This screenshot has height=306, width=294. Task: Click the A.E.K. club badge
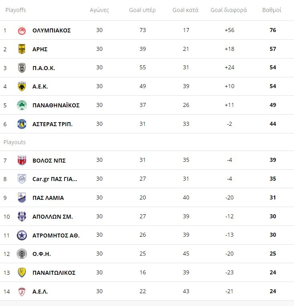point(22,87)
